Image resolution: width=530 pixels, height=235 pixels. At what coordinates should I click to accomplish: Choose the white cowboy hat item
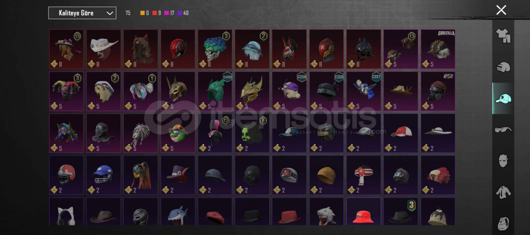pyautogui.click(x=104, y=49)
